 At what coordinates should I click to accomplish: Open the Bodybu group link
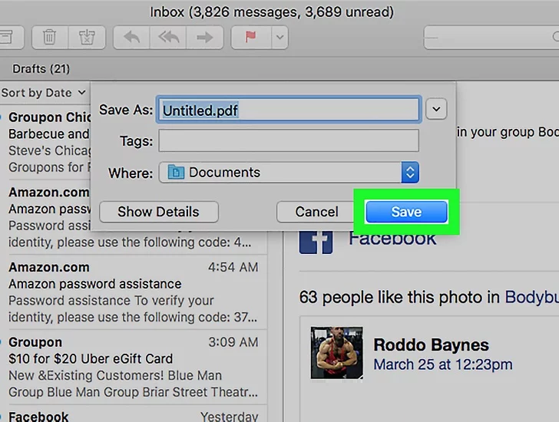(x=531, y=297)
